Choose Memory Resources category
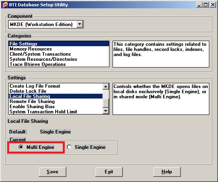The image size is (218, 182). (30, 49)
